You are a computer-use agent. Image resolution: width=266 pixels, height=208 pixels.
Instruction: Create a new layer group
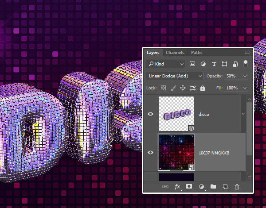(x=213, y=187)
